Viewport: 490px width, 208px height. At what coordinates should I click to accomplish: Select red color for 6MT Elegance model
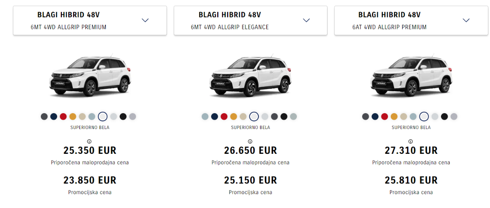click(x=224, y=117)
